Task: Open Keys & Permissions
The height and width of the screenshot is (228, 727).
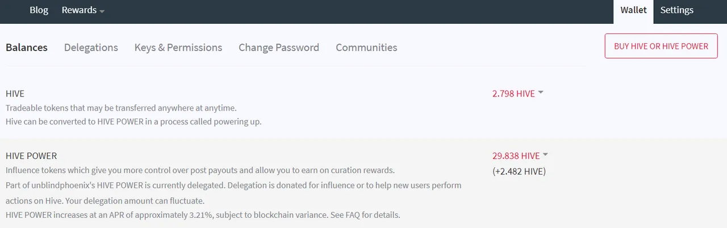Action: click(178, 48)
